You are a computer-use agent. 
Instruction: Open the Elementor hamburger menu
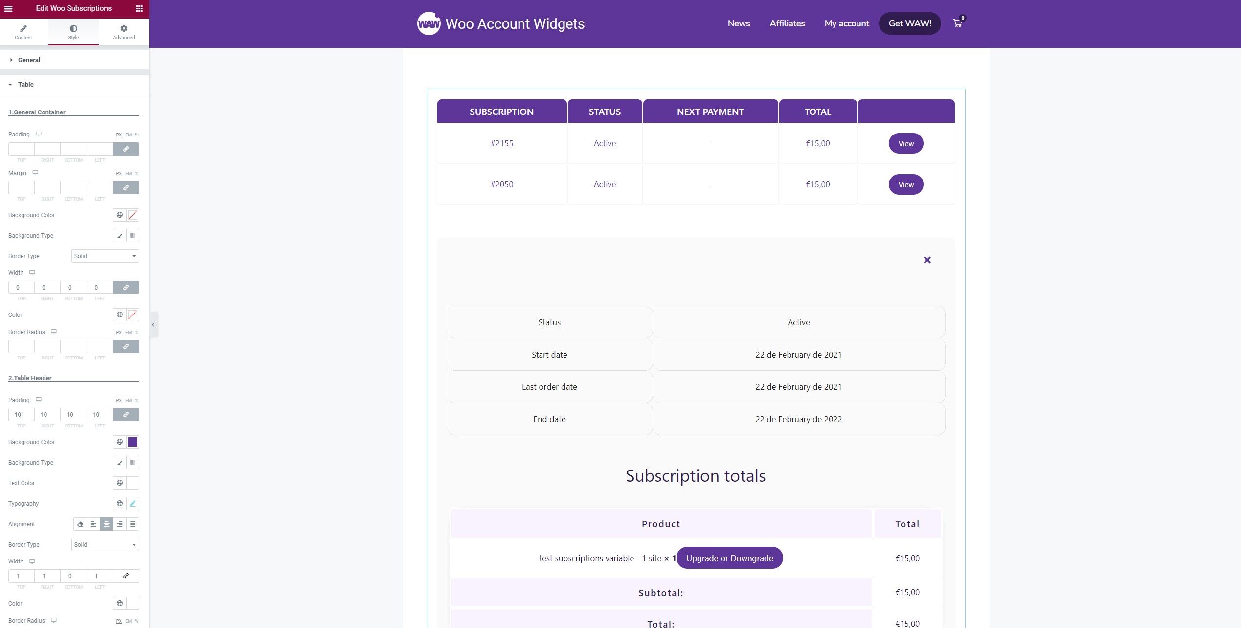click(x=8, y=8)
